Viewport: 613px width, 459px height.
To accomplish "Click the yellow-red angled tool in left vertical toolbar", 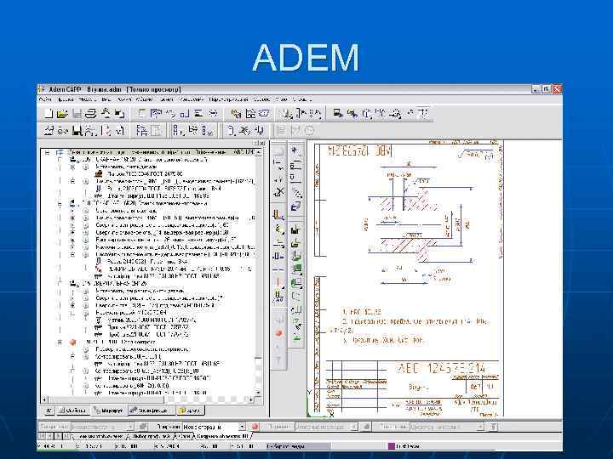I will coord(278,215).
